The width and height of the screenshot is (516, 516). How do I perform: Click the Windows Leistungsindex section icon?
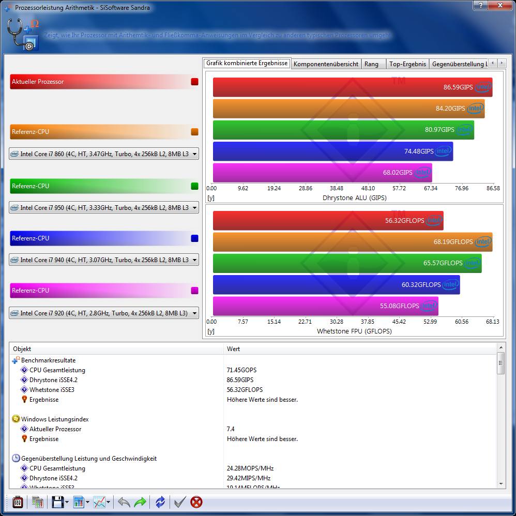(16, 419)
